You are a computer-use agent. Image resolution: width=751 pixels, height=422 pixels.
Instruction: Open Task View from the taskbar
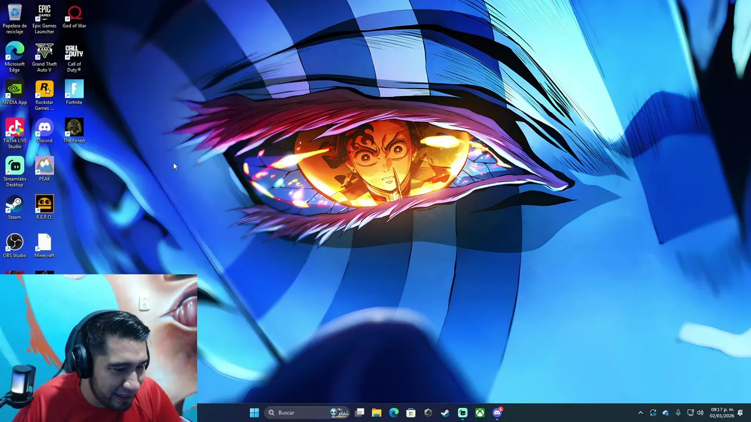point(360,413)
